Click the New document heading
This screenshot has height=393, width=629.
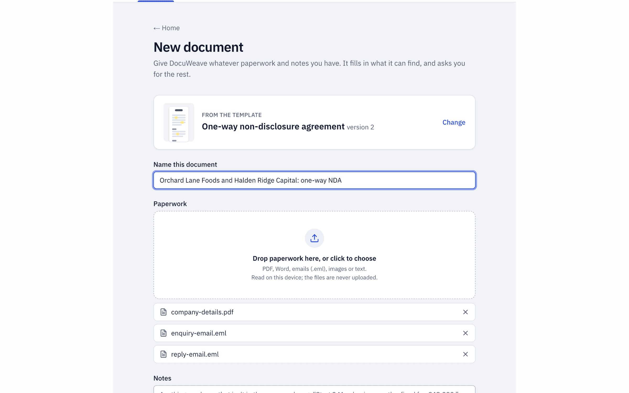pyautogui.click(x=198, y=47)
